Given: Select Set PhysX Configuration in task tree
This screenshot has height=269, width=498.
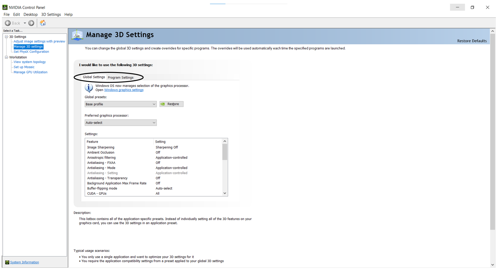Looking at the screenshot, I should (31, 52).
